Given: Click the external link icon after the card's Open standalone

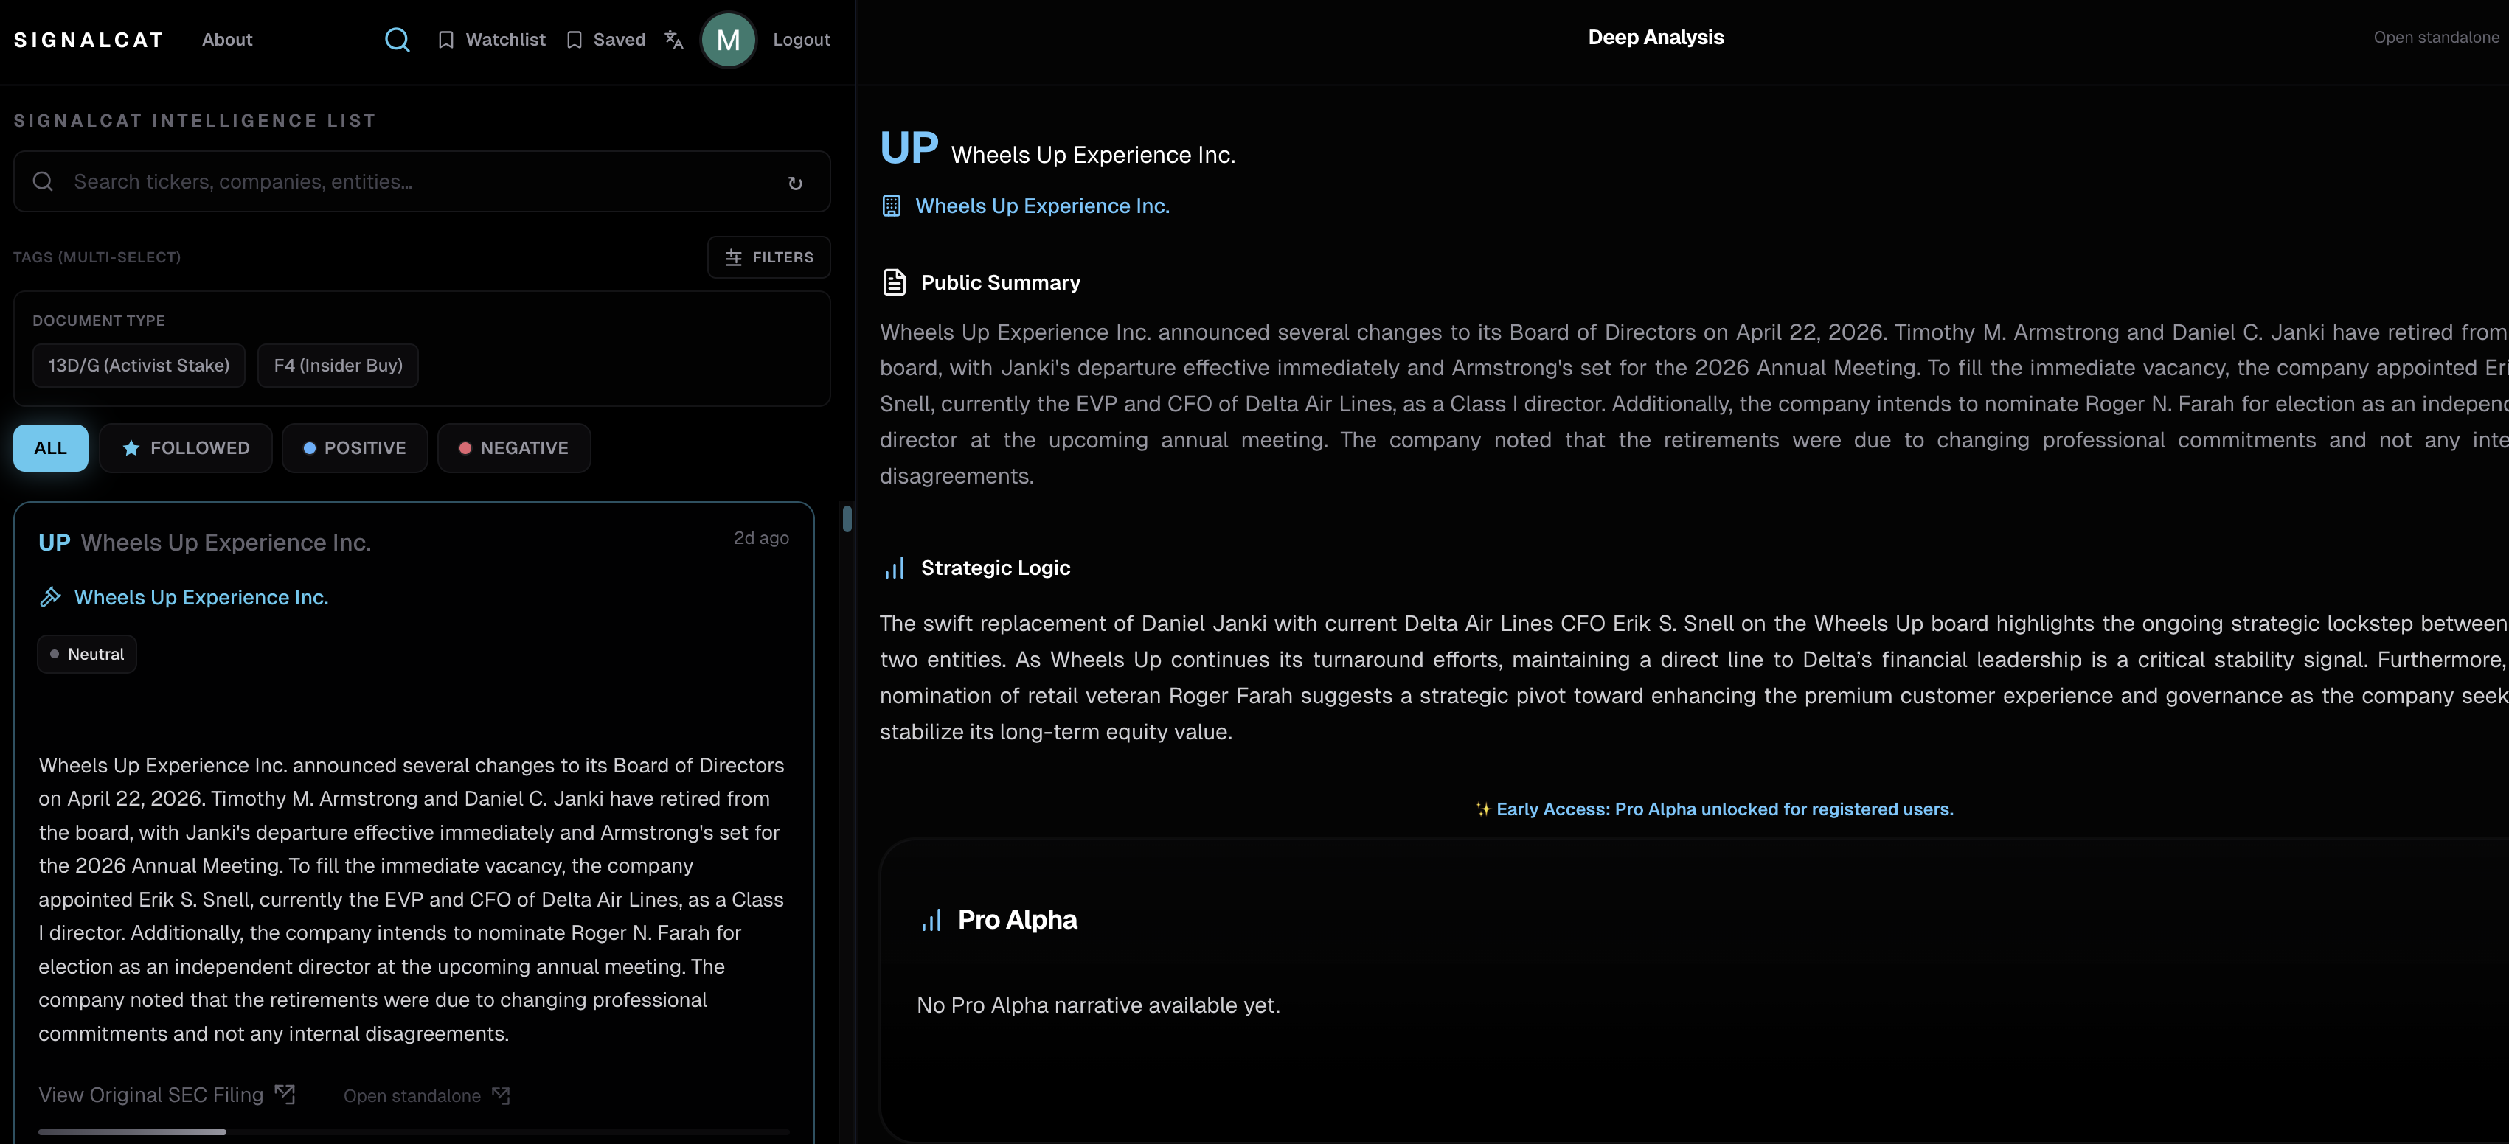Looking at the screenshot, I should pyautogui.click(x=501, y=1095).
